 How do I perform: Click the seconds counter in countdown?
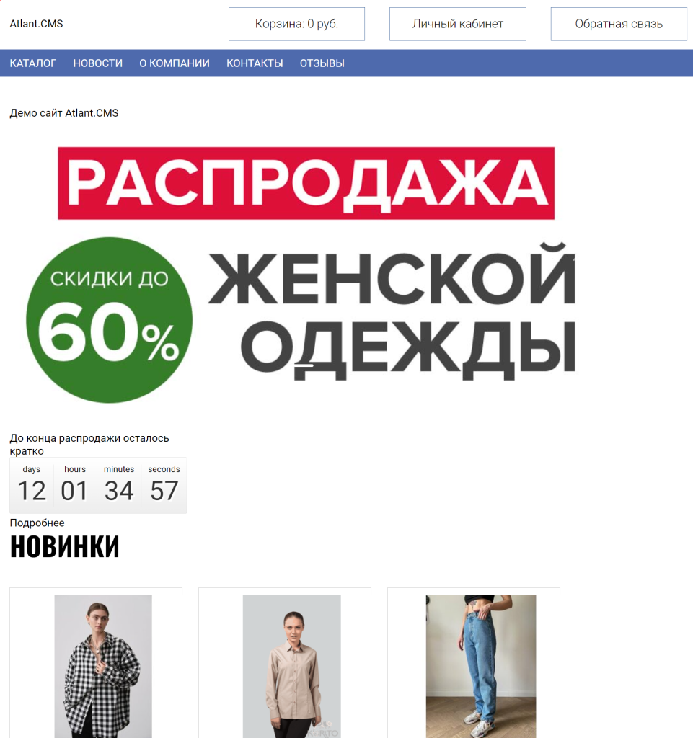pos(164,485)
